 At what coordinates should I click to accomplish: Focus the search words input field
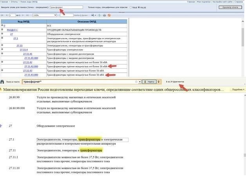coord(66,7)
